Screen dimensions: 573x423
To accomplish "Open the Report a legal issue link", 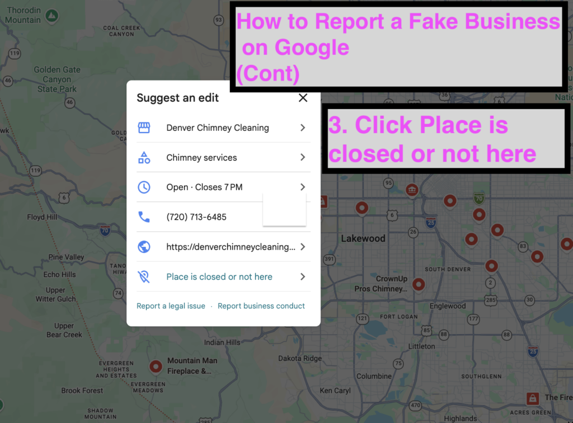I will pyautogui.click(x=171, y=306).
